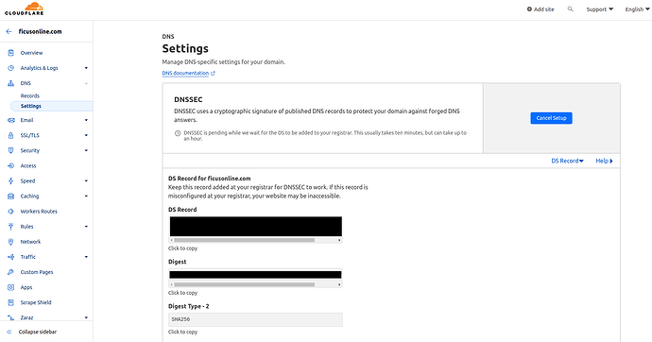The width and height of the screenshot is (652, 342).
Task: Click the back arrow beside ficusonline.com
Action: coord(9,31)
